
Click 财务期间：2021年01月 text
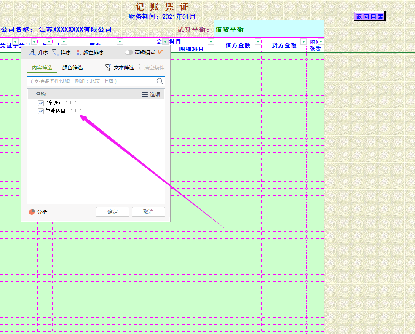(162, 17)
